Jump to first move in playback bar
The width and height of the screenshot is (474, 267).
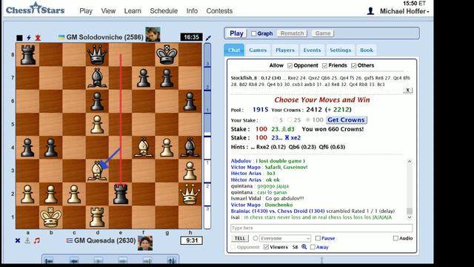click(x=49, y=260)
